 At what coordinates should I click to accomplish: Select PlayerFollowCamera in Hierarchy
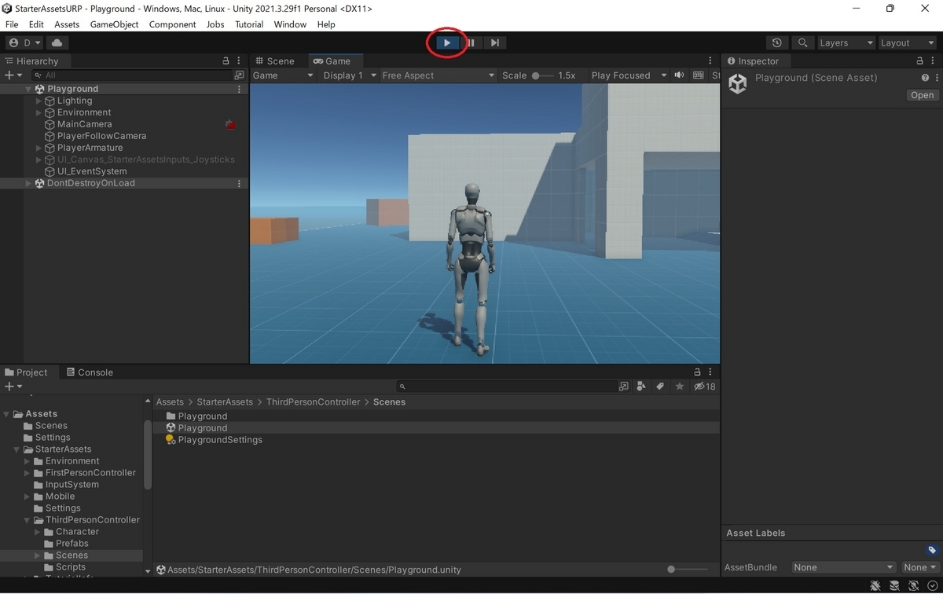[101, 136]
